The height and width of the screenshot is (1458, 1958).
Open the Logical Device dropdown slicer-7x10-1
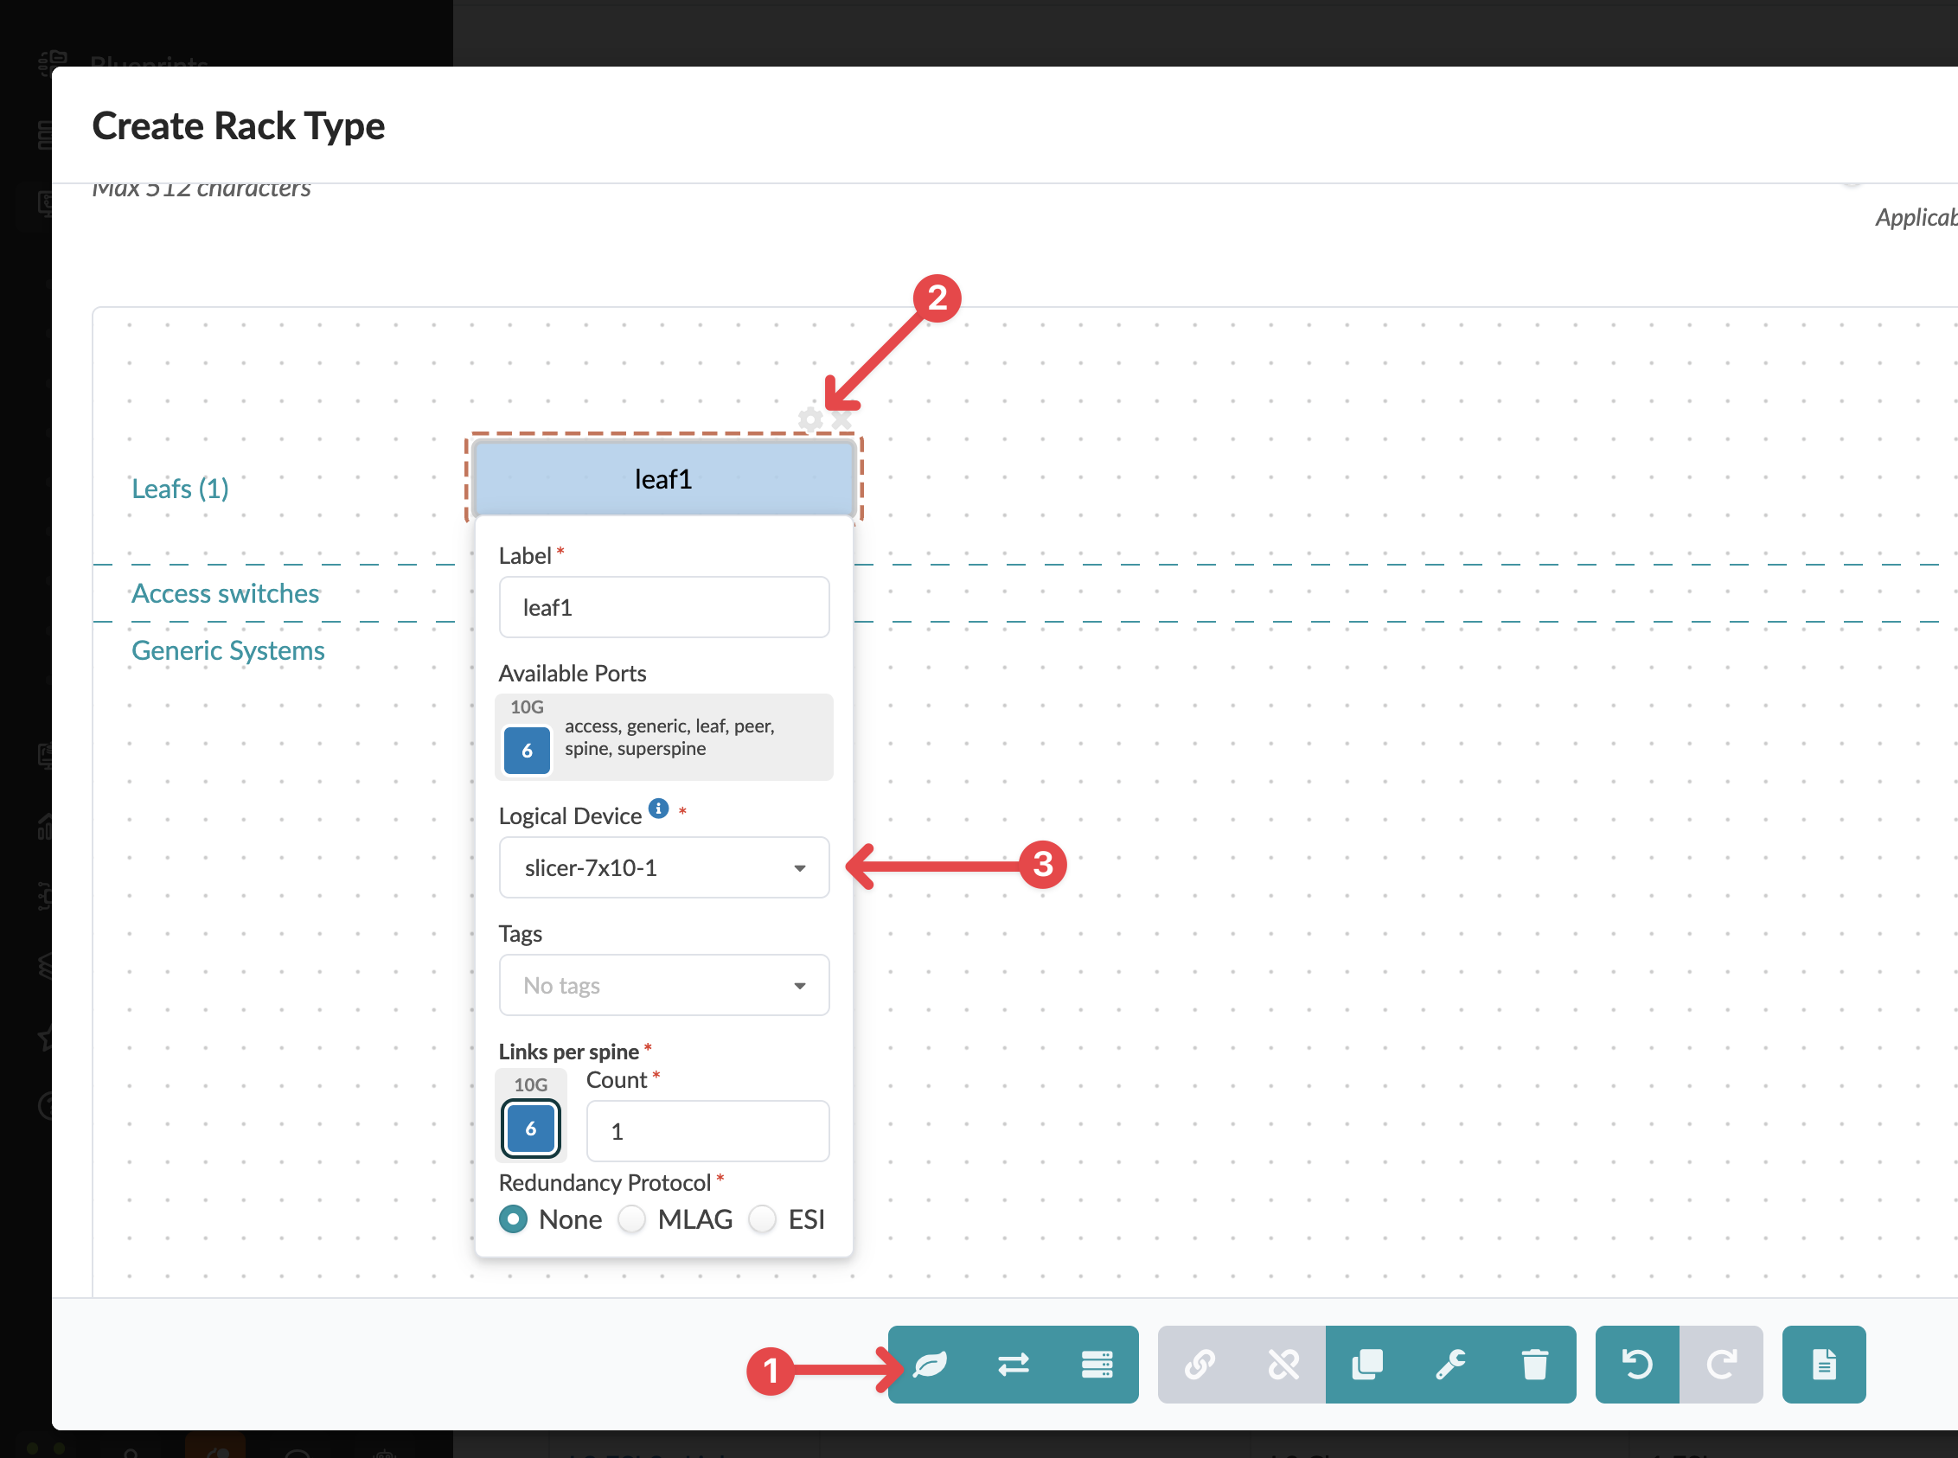coord(664,867)
